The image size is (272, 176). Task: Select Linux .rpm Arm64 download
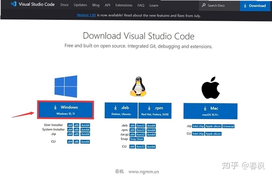point(151,130)
